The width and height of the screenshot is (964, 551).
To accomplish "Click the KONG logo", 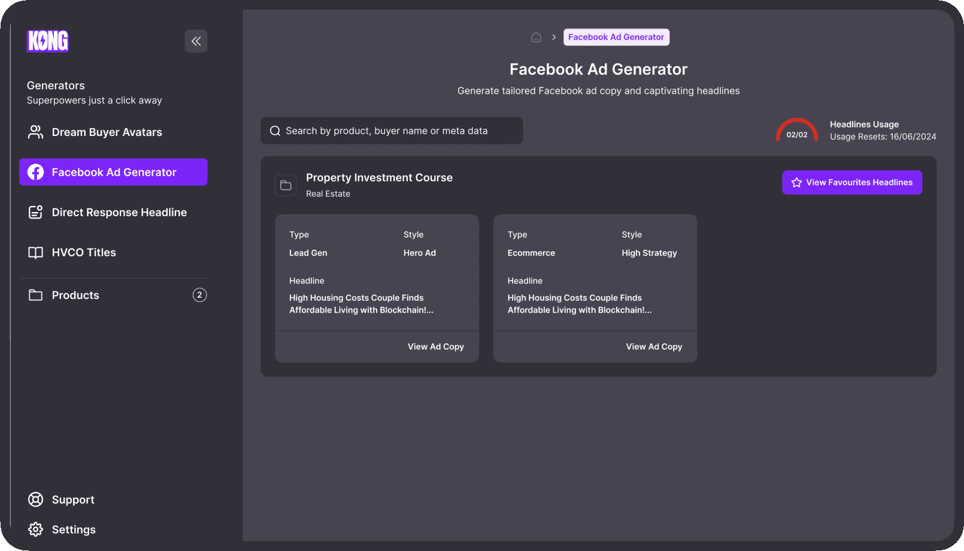I will 48,41.
